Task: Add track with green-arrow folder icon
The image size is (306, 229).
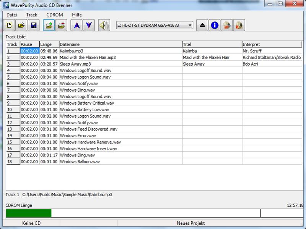Action: (49, 25)
